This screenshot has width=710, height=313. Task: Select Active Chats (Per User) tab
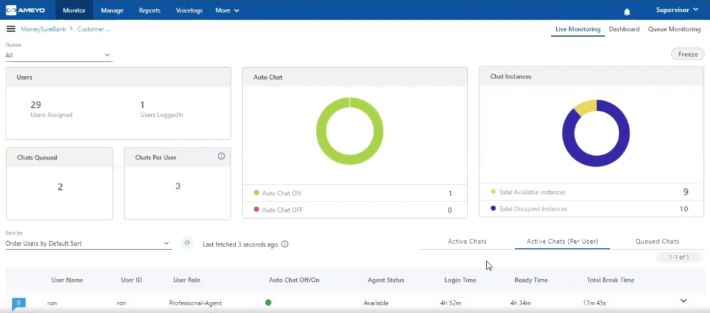(562, 242)
